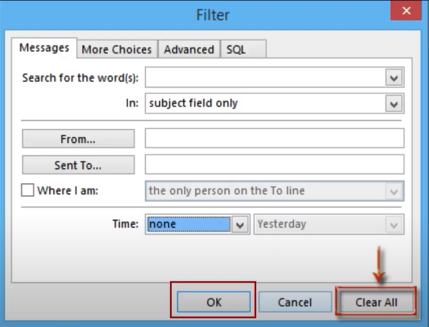Image resolution: width=429 pixels, height=327 pixels.
Task: Click the Sent To... button
Action: 78,165
